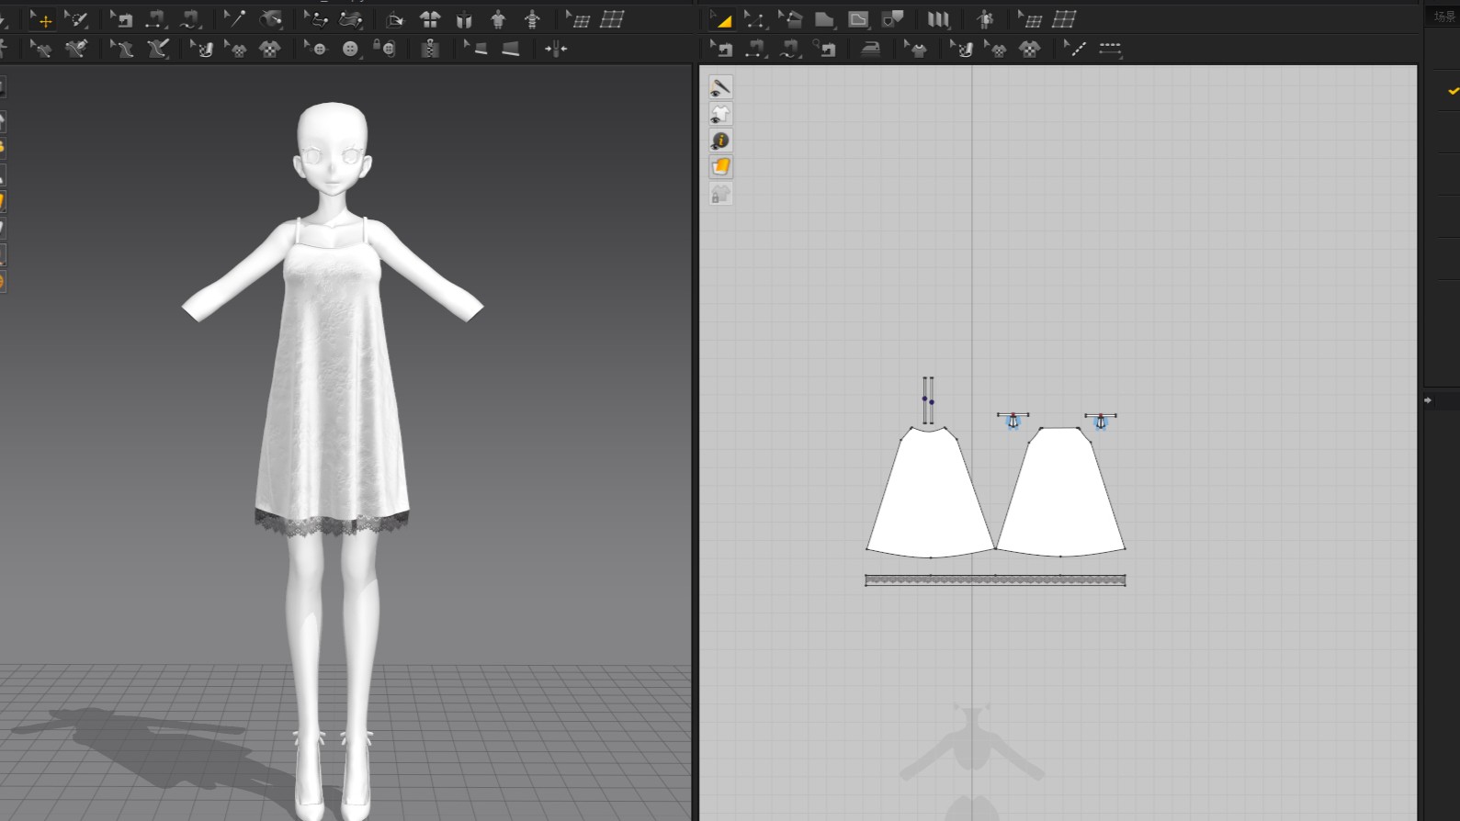Select the dashed line tool in 2D toolbar
This screenshot has width=1460, height=821.
point(1110,49)
